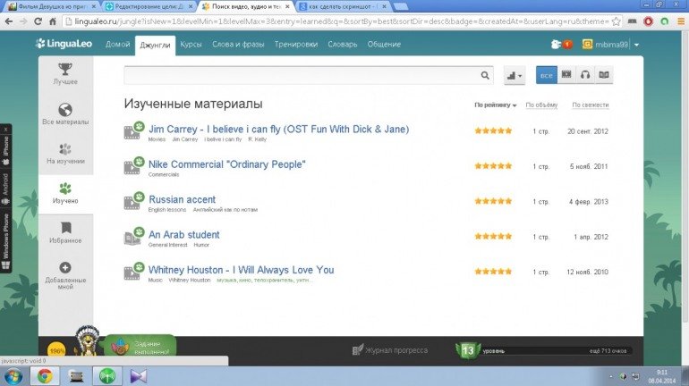Open Избранное bookmark section

coord(64,233)
